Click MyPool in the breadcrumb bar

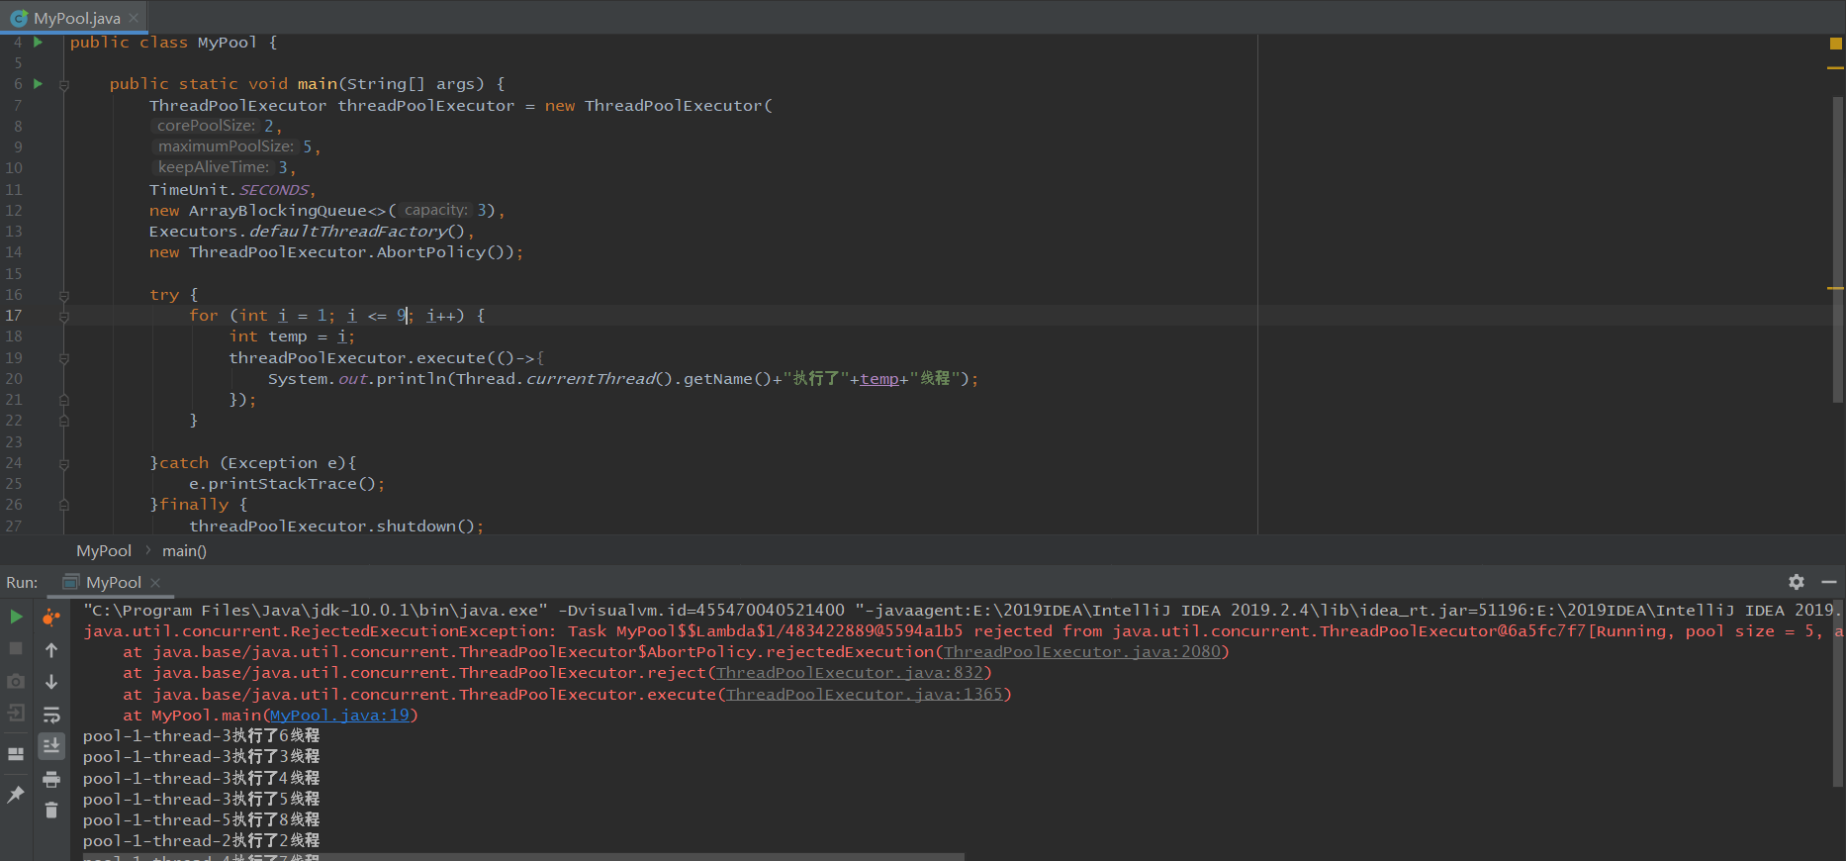coord(104,551)
